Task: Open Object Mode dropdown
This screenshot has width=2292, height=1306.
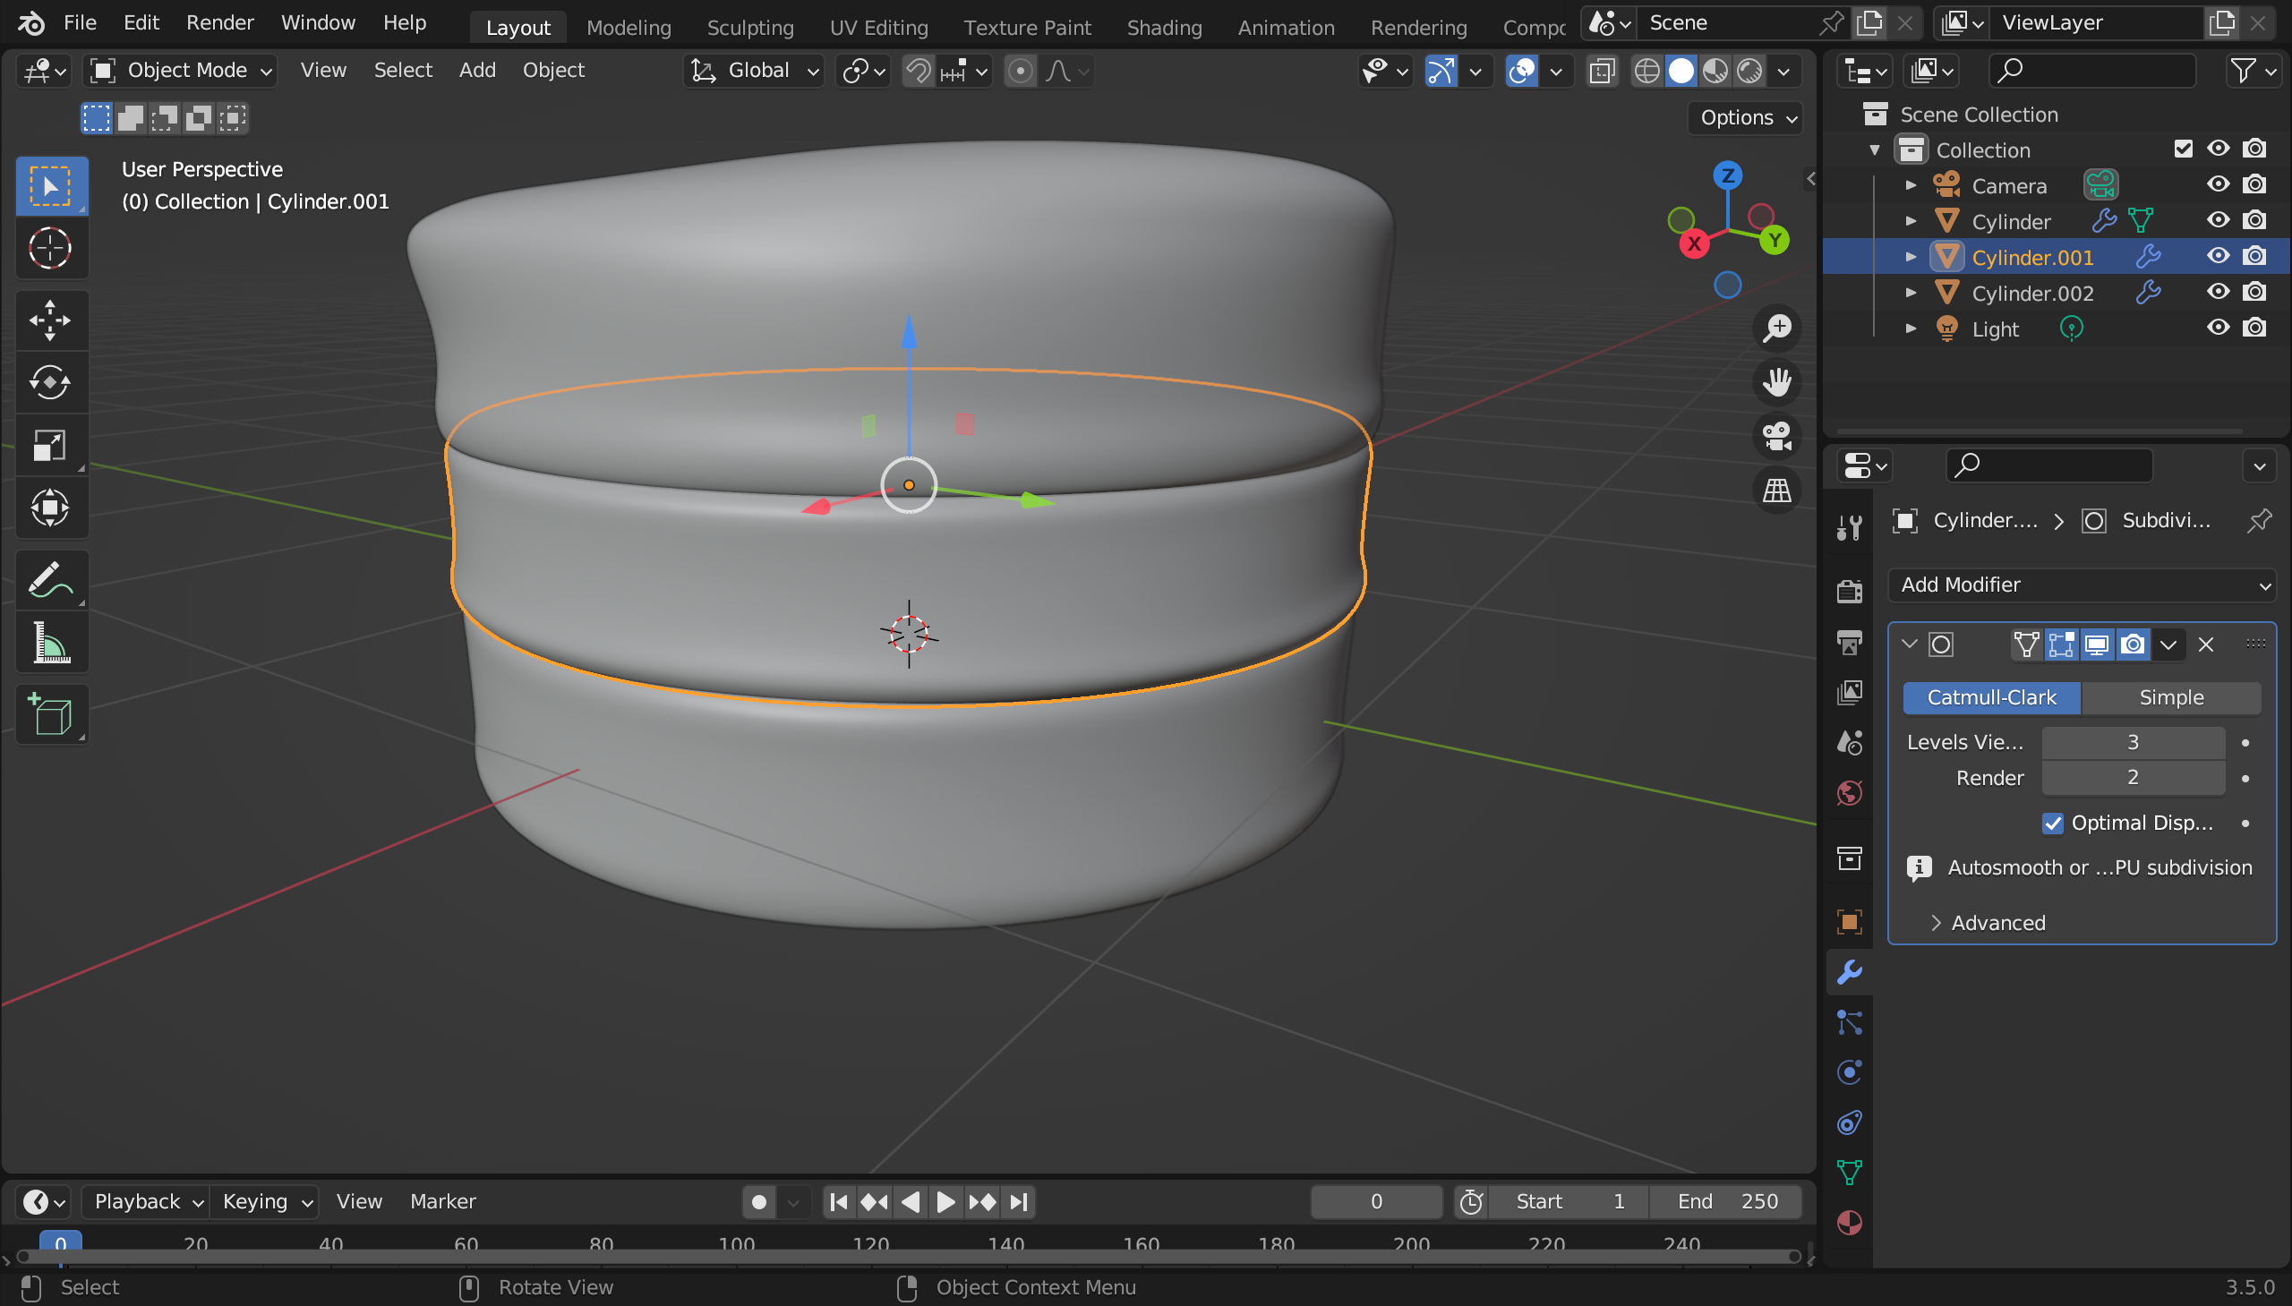Action: coord(180,71)
